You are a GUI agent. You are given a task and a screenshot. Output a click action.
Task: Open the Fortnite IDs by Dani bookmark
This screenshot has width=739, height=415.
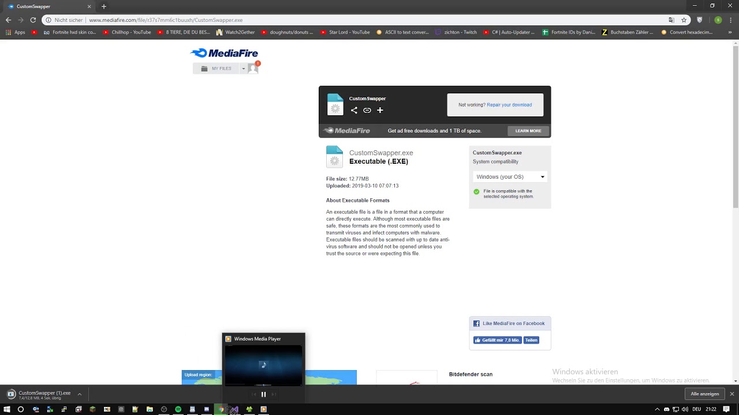click(x=569, y=32)
